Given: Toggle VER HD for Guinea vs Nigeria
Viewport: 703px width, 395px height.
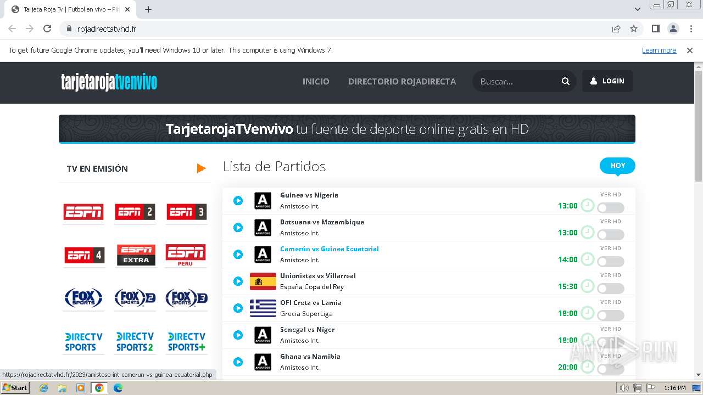Looking at the screenshot, I should coord(611,208).
